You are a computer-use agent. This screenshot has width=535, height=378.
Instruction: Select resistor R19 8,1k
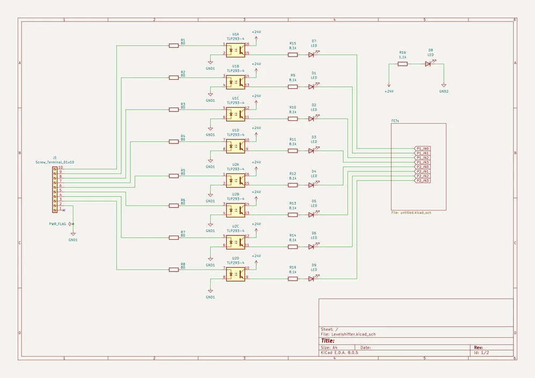click(x=293, y=279)
